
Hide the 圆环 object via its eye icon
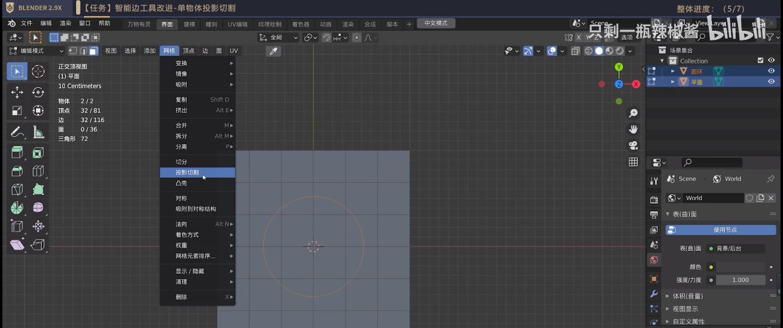(x=771, y=71)
